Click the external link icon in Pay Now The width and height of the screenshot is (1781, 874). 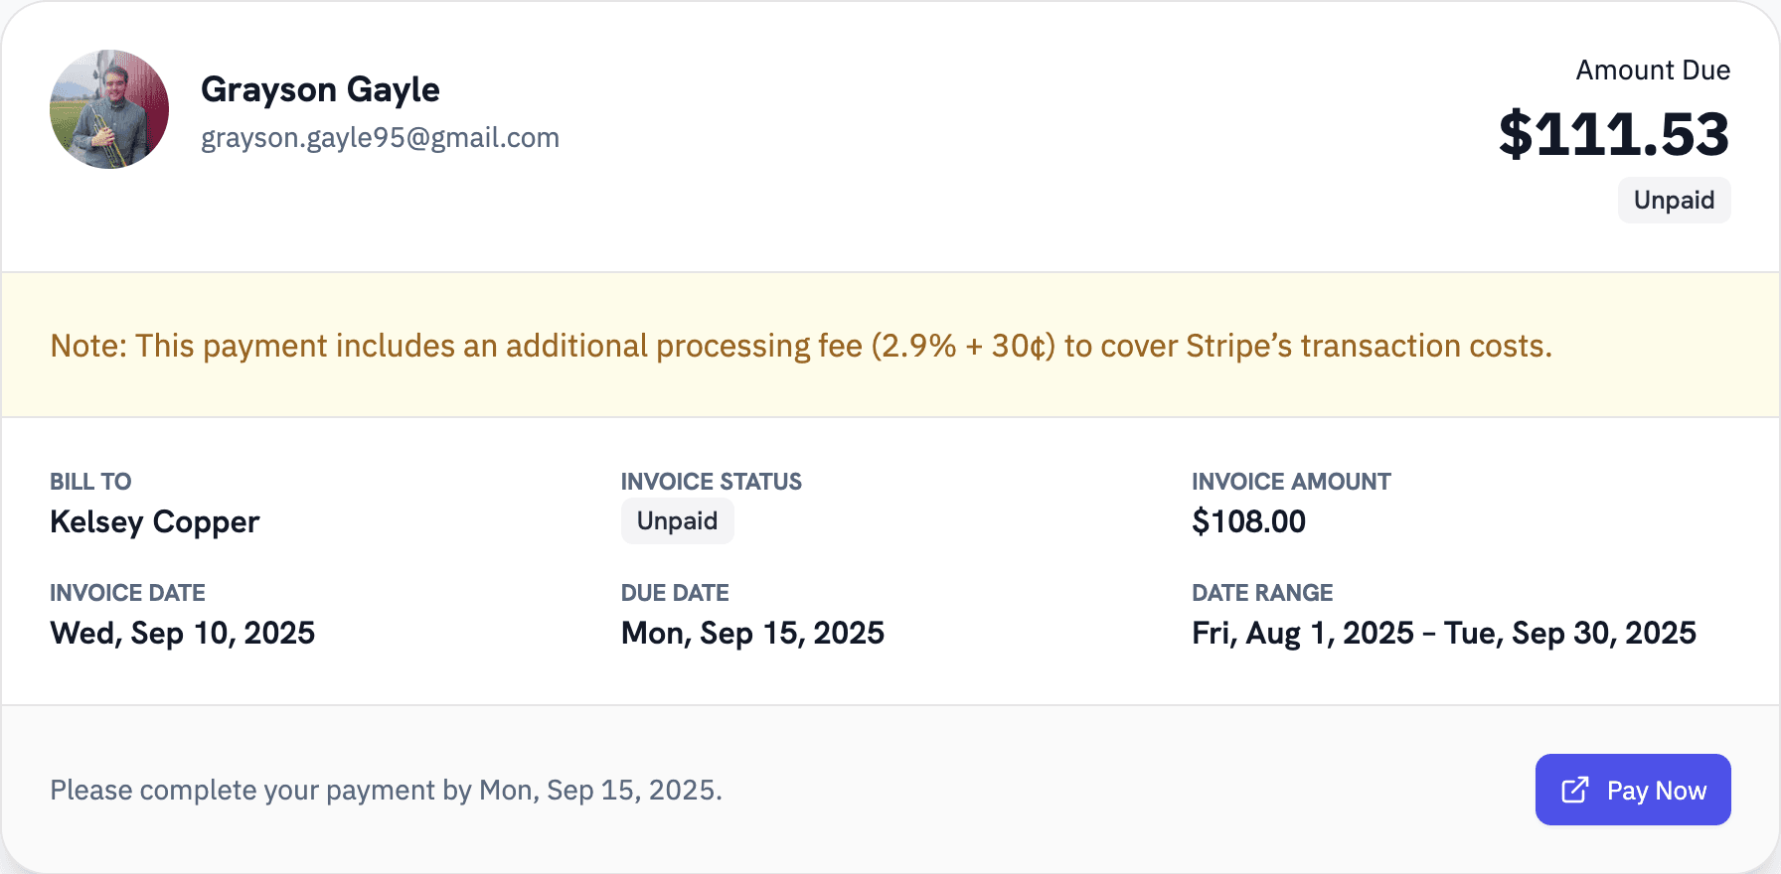click(x=1575, y=790)
